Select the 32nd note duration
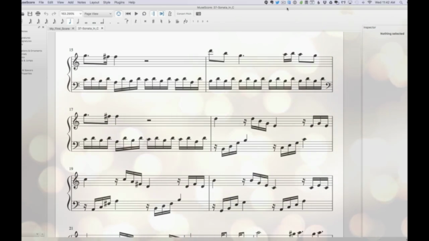Image resolution: width=429 pixels, height=241 pixels. point(46,21)
